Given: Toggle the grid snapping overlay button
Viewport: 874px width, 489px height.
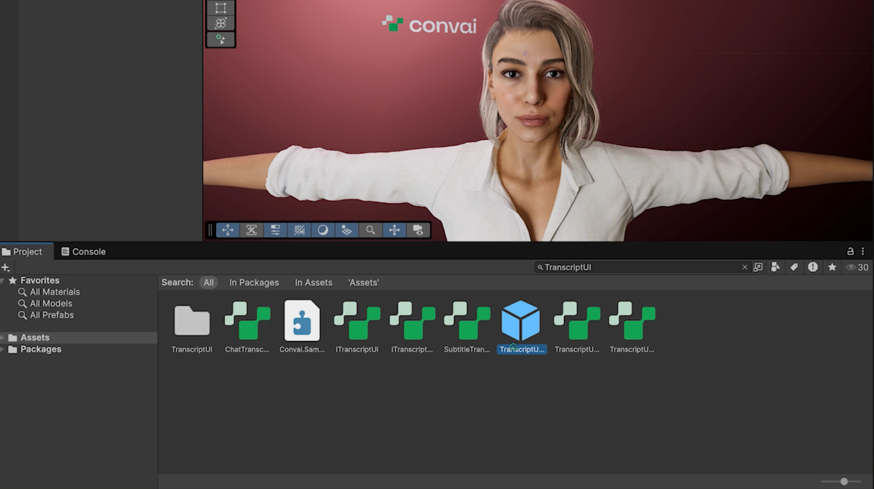Looking at the screenshot, I should click(x=299, y=230).
